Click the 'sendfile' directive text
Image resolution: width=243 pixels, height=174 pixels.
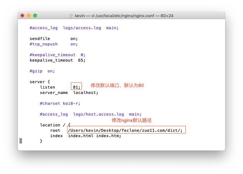click(x=40, y=38)
